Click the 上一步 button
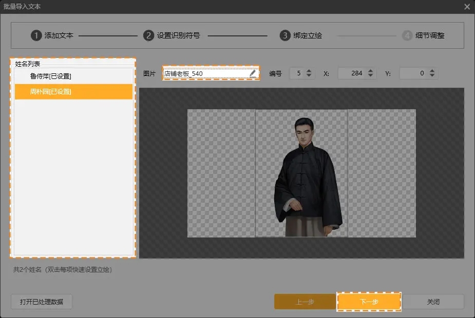Viewport: 475px width, 318px height. 305,302
